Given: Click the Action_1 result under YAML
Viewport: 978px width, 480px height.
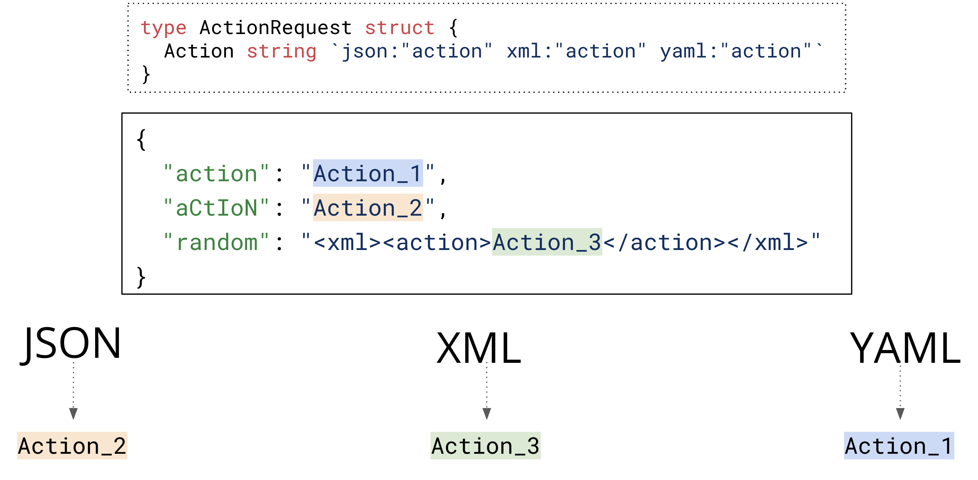Looking at the screenshot, I should point(899,446).
